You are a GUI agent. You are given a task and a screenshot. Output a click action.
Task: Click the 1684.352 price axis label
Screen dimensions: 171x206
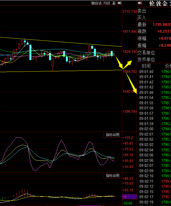pos(130,72)
